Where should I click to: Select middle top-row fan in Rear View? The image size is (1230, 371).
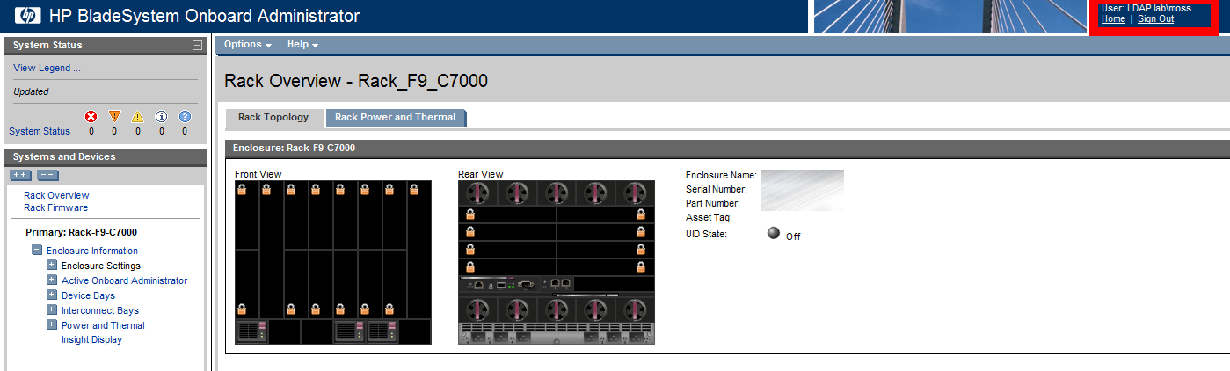click(x=557, y=193)
